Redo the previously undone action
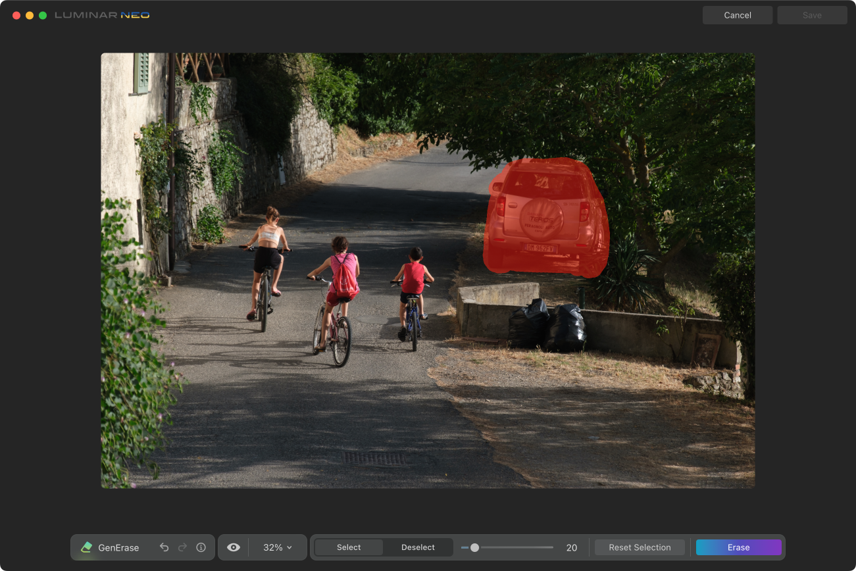The height and width of the screenshot is (571, 856). 182,547
